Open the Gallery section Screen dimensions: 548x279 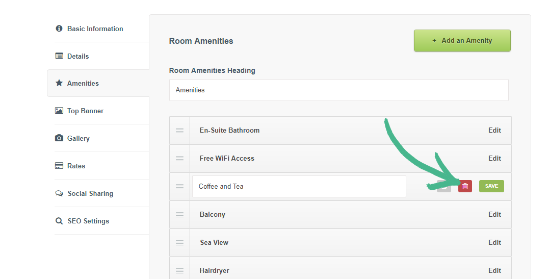coord(78,138)
